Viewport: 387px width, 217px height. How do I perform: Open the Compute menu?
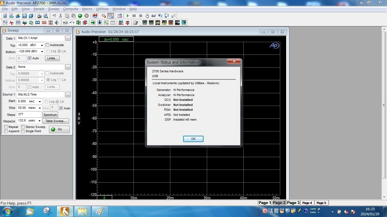point(70,9)
